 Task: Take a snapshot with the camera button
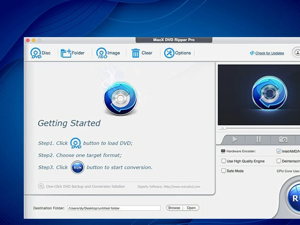pyautogui.click(x=282, y=139)
